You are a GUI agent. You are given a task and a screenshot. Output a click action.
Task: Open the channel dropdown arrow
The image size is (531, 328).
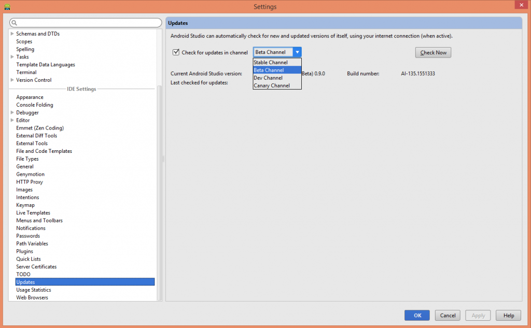[297, 52]
